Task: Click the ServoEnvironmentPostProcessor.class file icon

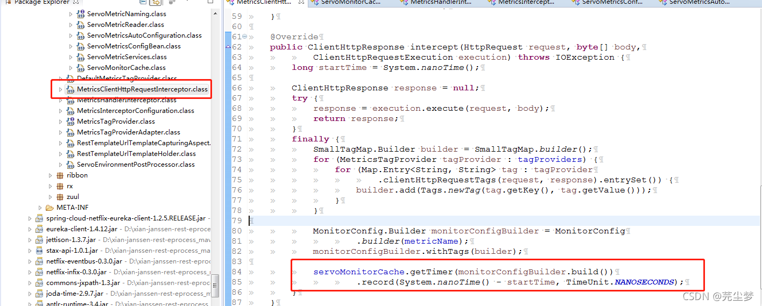Action: pos(70,165)
